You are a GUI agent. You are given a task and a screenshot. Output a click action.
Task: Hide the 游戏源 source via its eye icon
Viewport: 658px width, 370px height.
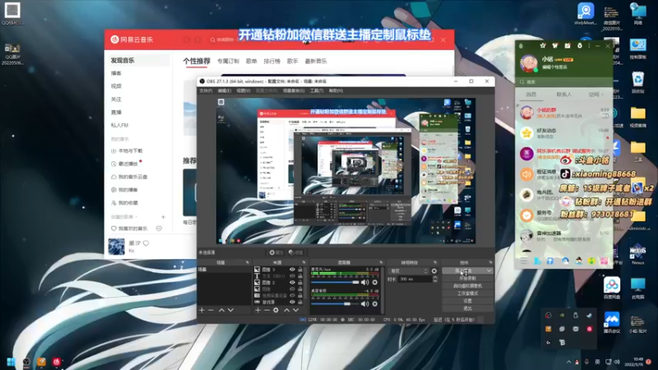coord(292,302)
